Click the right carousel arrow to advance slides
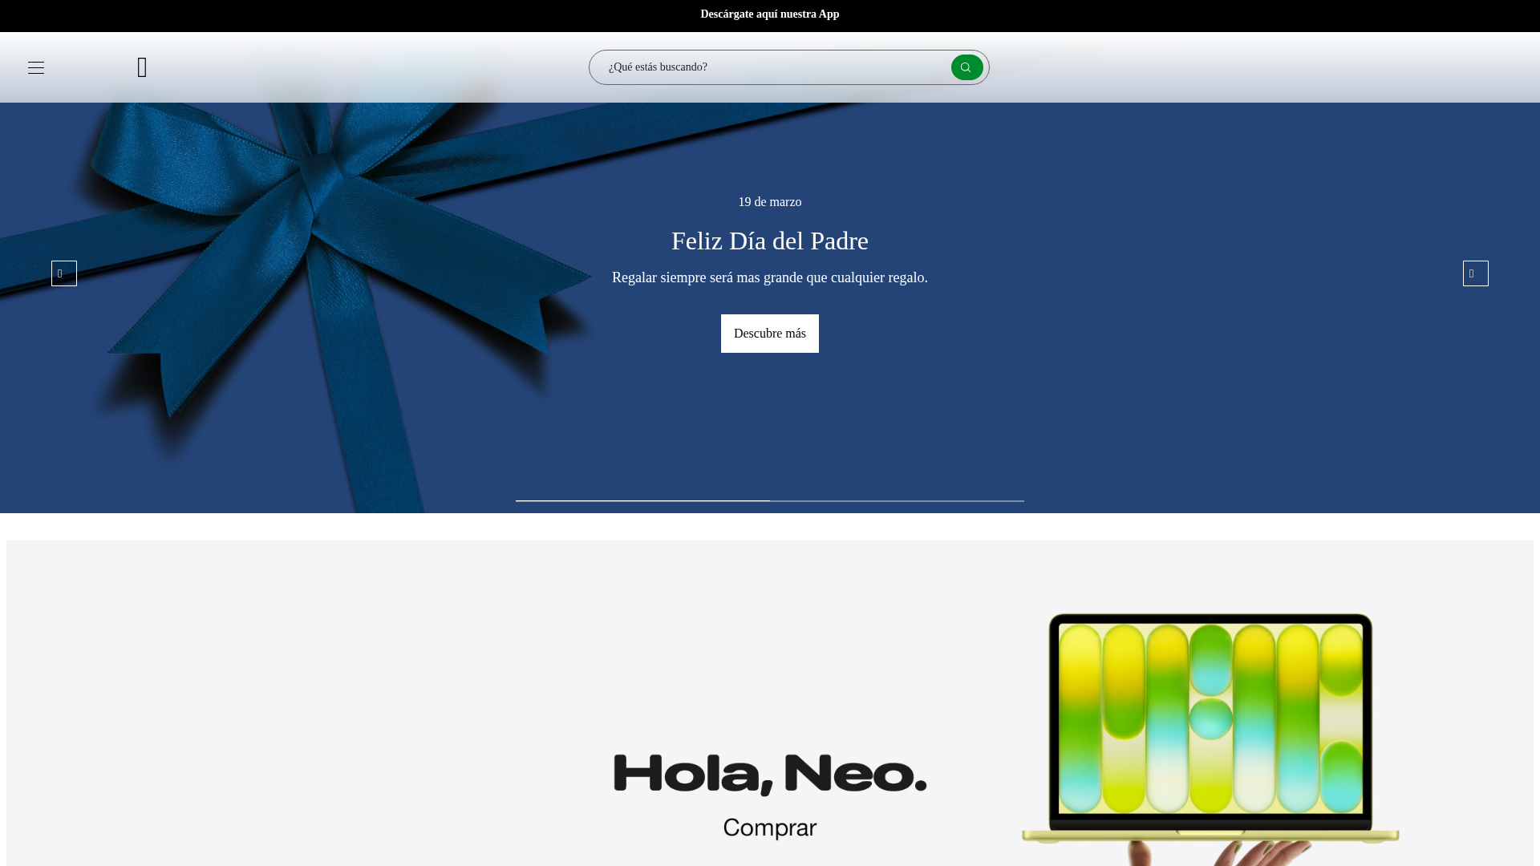The width and height of the screenshot is (1540, 866). 1475,273
